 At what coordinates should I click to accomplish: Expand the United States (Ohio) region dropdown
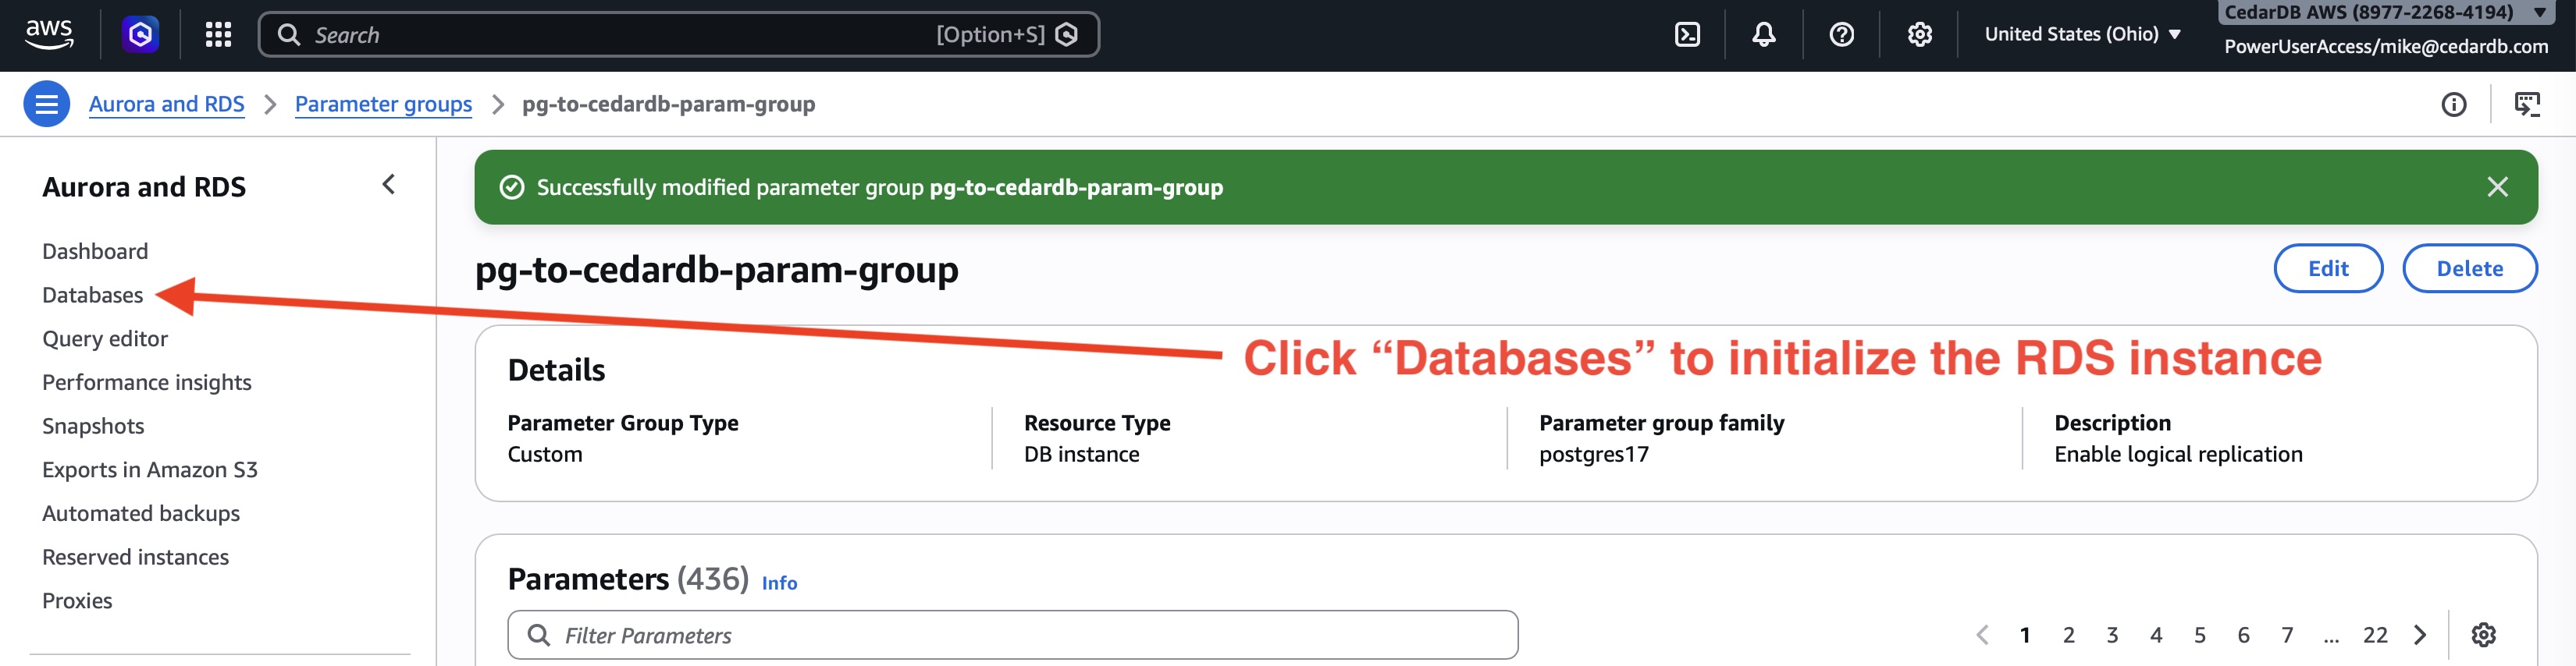point(2082,34)
